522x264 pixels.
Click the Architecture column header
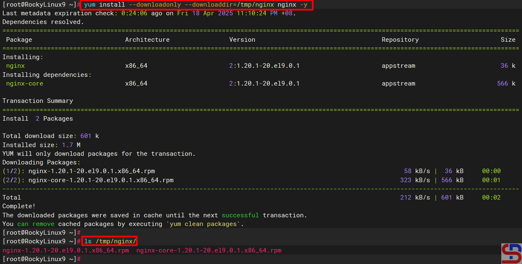click(147, 40)
